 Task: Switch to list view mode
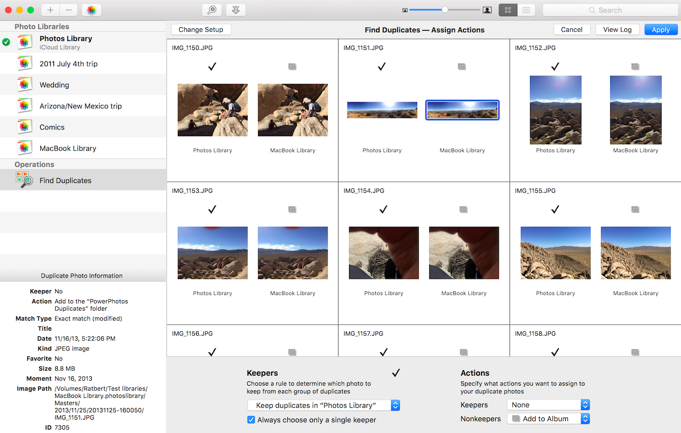pyautogui.click(x=526, y=10)
